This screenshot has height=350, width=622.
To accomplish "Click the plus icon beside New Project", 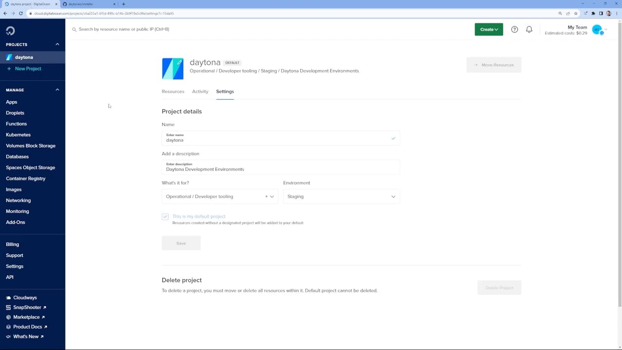I will (x=9, y=69).
